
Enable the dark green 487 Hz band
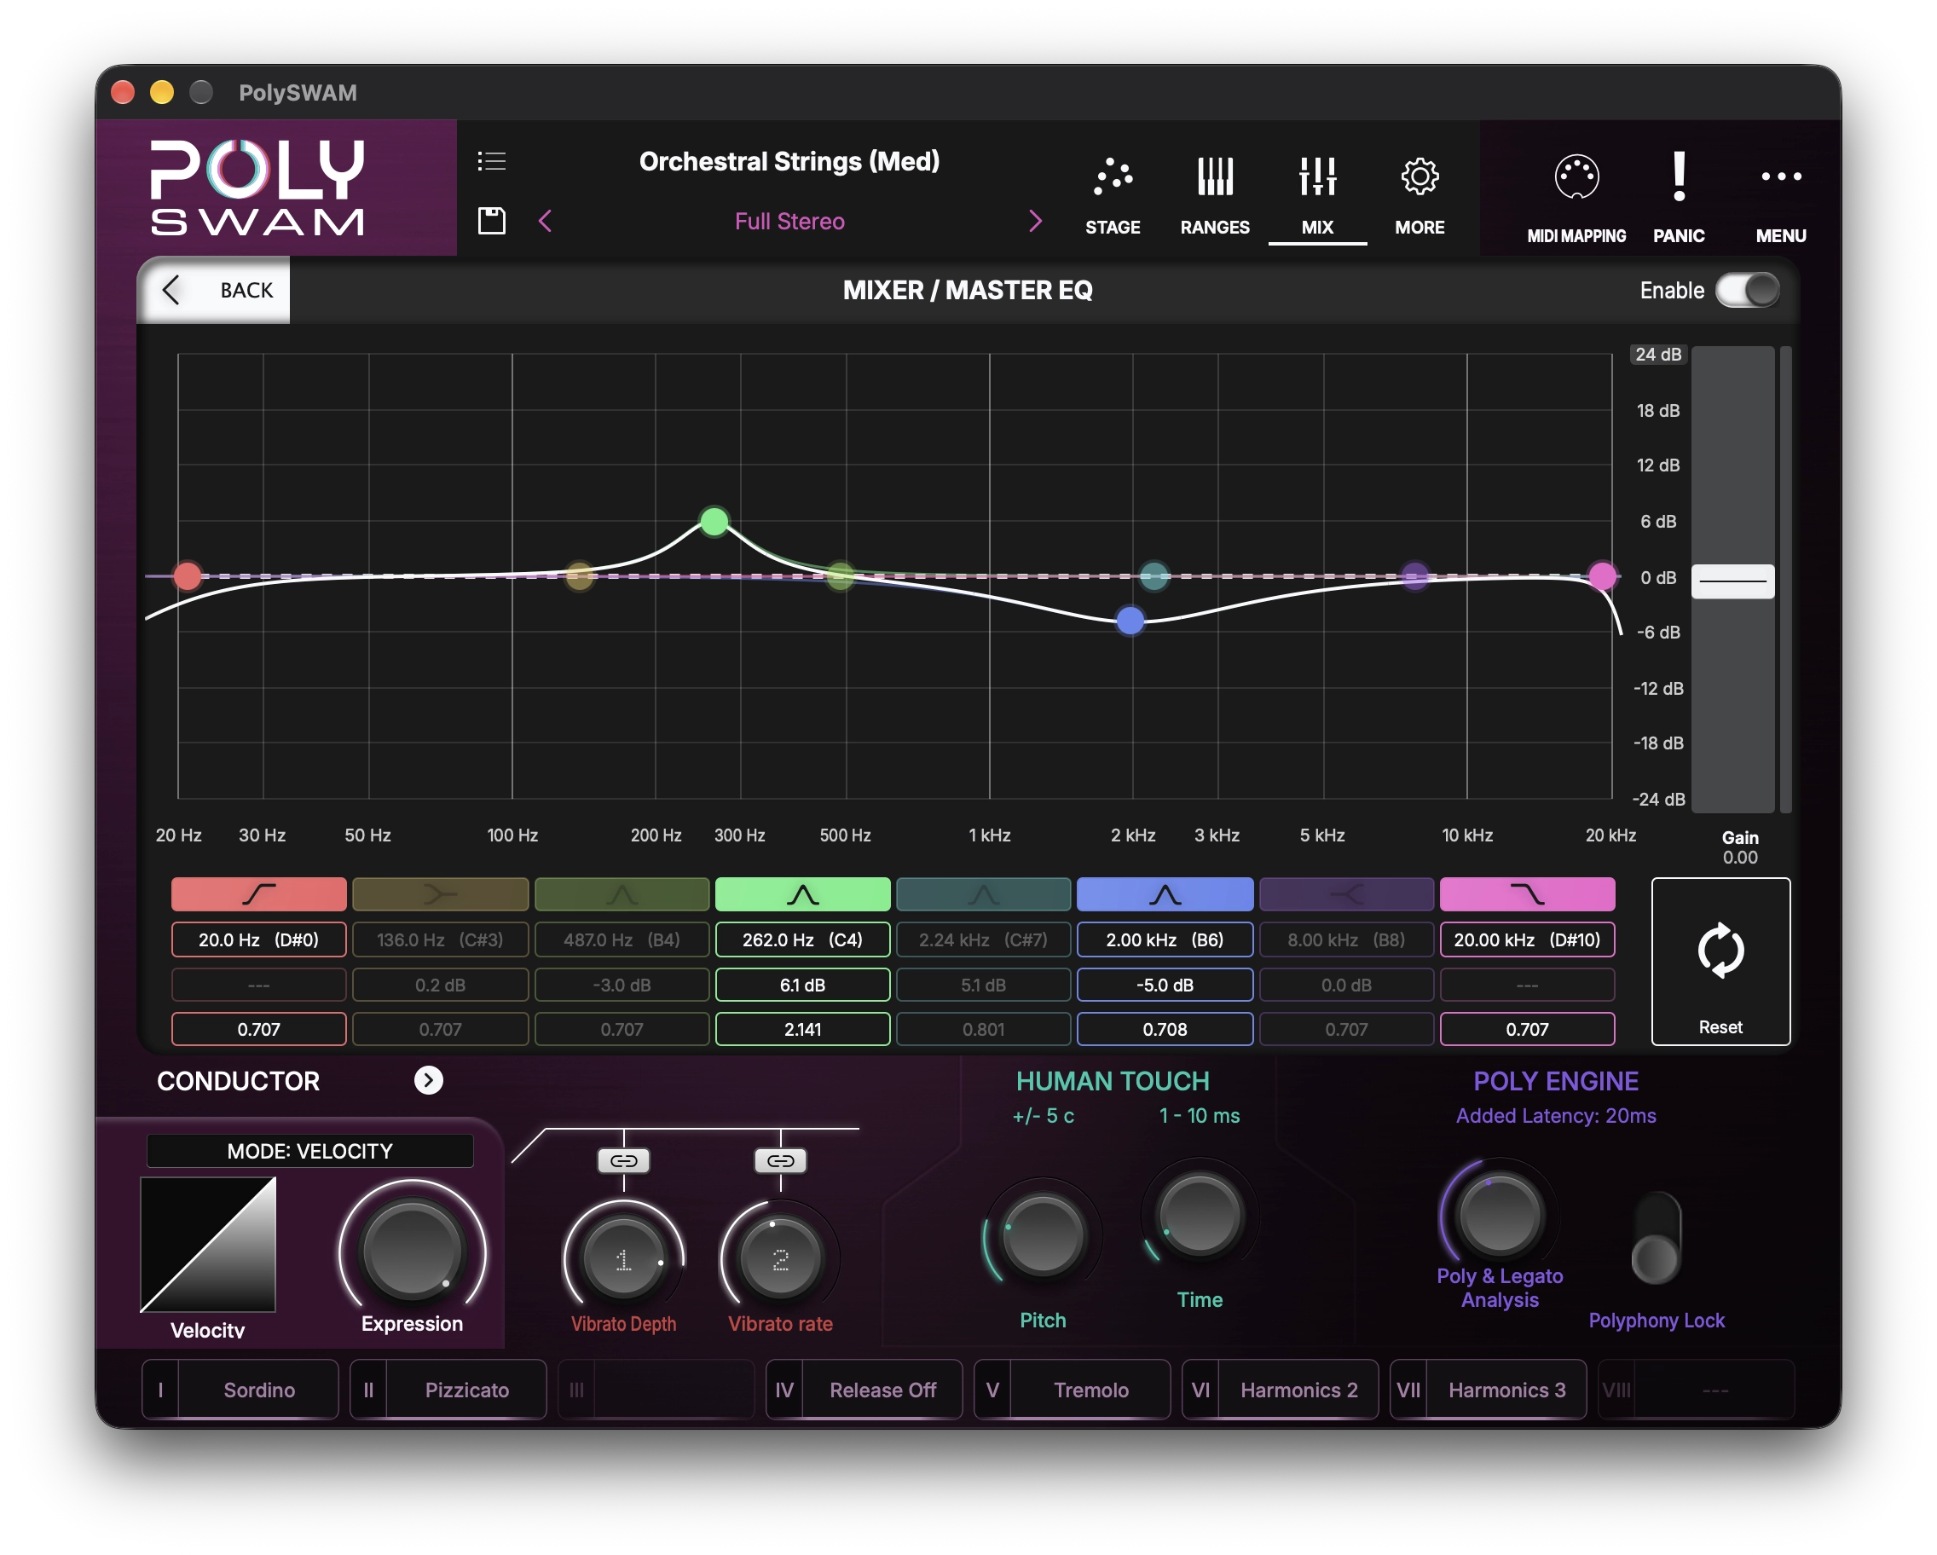pyautogui.click(x=622, y=895)
